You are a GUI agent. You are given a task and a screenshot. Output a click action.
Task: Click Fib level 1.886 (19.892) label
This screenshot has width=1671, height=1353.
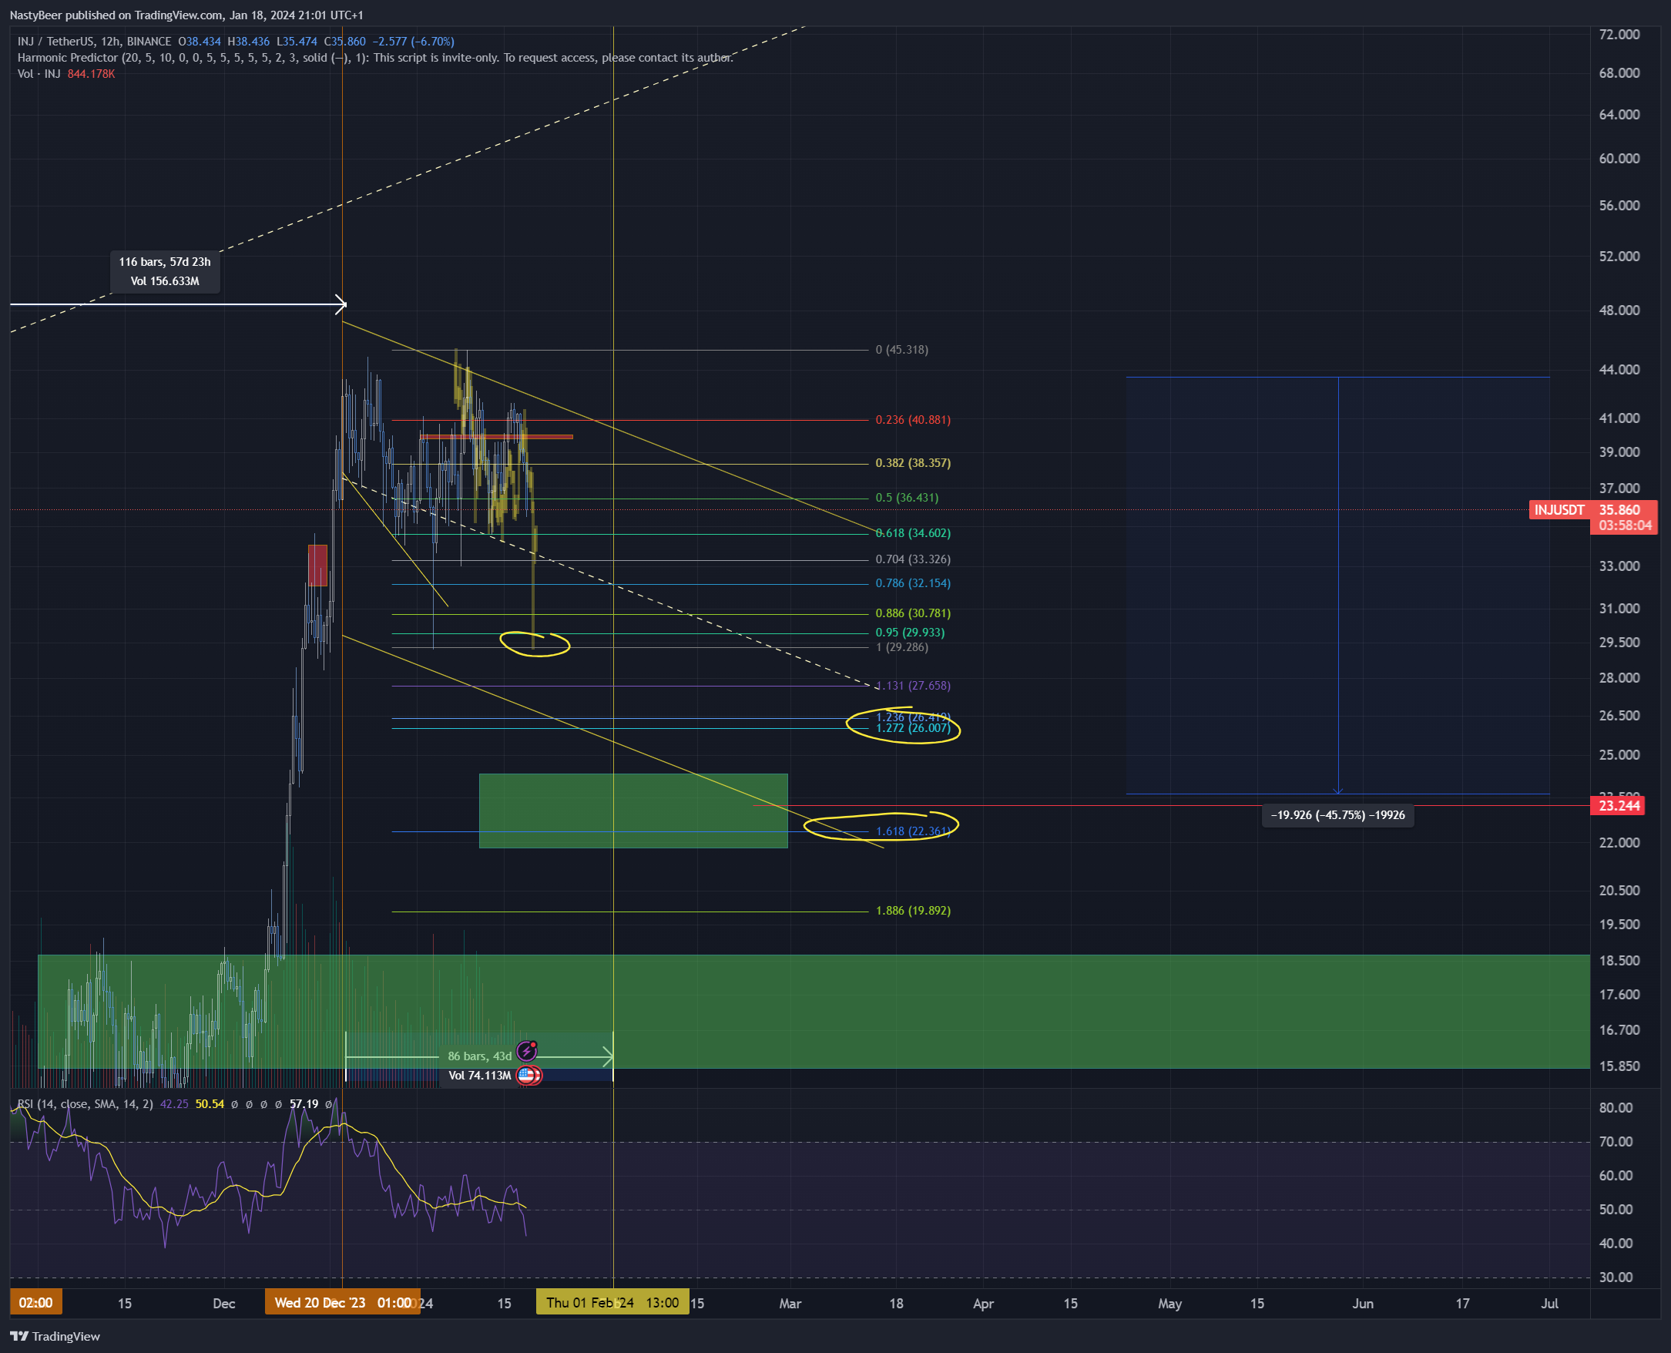(x=913, y=911)
